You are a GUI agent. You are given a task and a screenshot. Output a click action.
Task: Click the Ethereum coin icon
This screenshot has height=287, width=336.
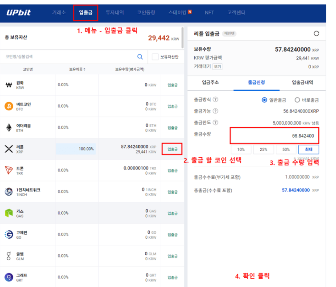pyautogui.click(x=9, y=128)
